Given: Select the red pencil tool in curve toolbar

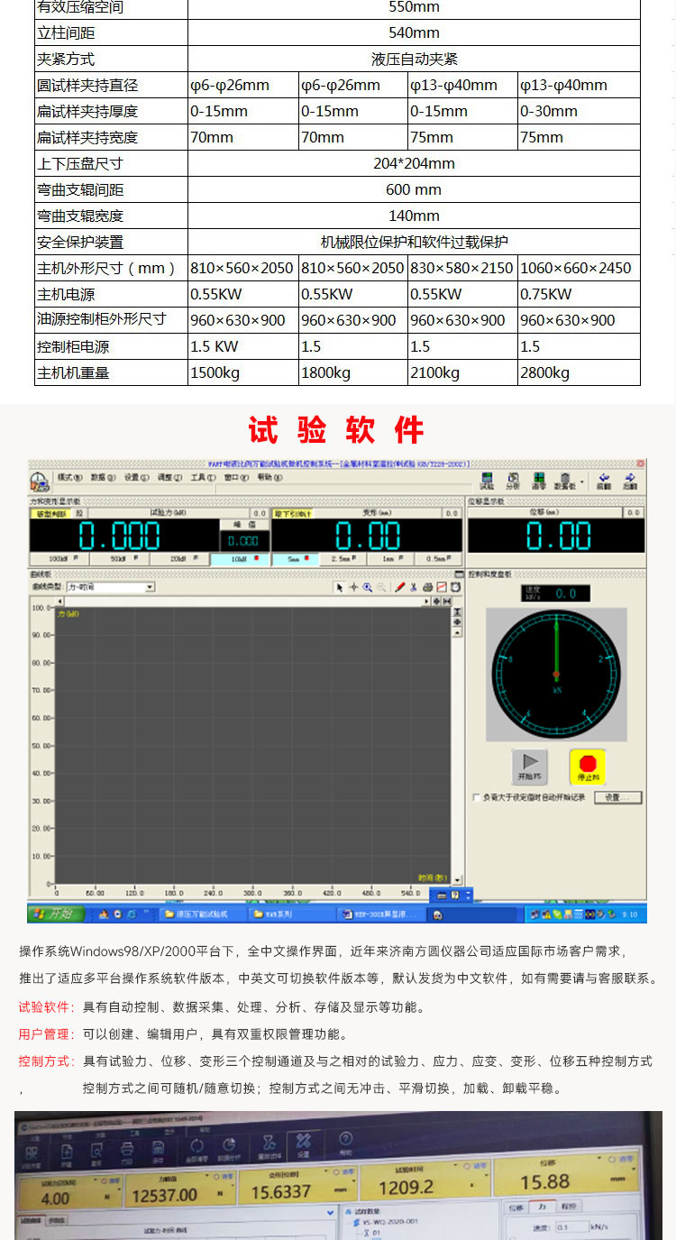Looking at the screenshot, I should pyautogui.click(x=399, y=587).
